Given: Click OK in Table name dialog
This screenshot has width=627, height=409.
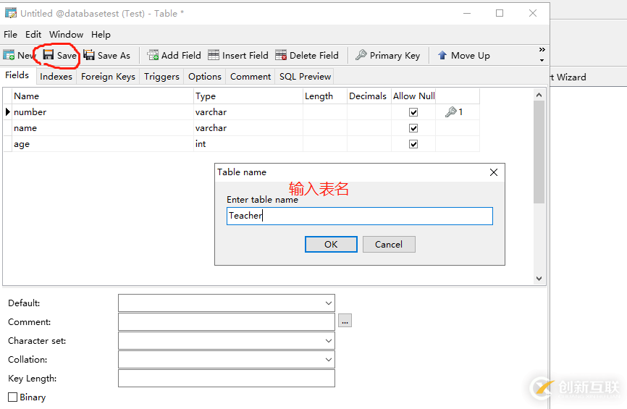Looking at the screenshot, I should point(331,244).
